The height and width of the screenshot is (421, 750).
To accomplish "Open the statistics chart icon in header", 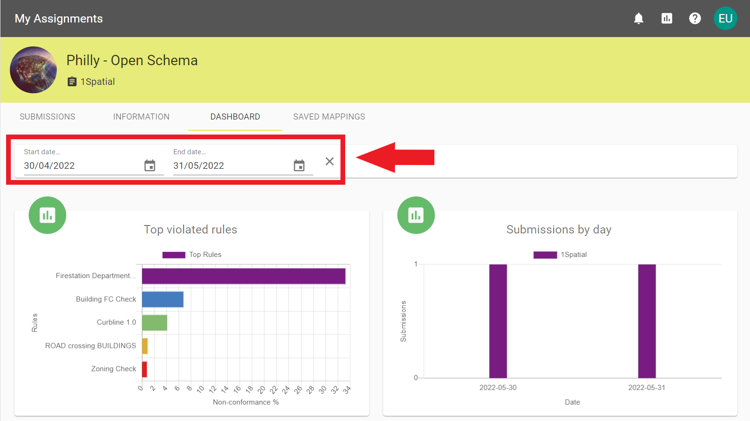I will [x=667, y=18].
